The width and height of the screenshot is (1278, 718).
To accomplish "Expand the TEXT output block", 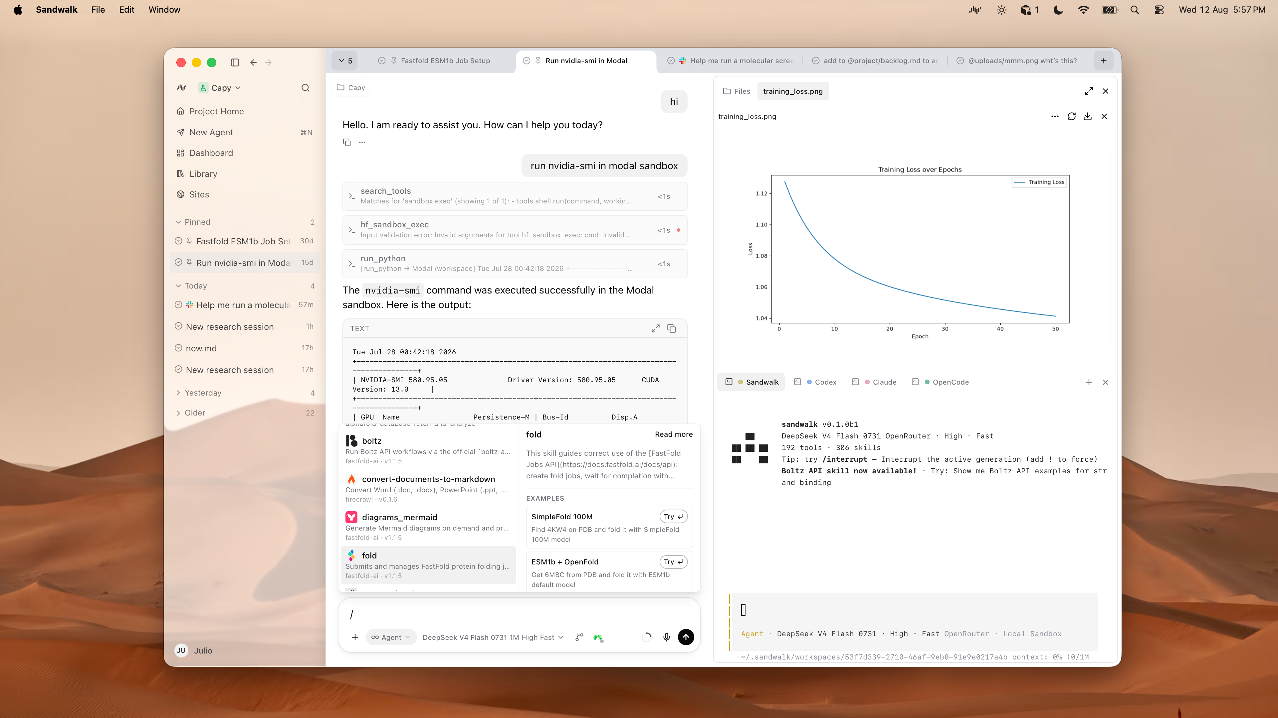I will pos(655,328).
